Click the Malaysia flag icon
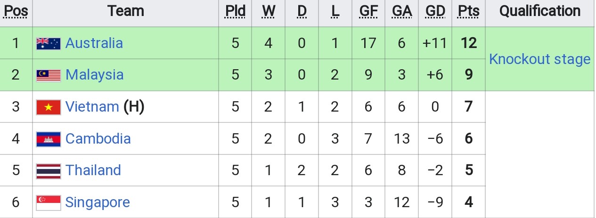 49,75
